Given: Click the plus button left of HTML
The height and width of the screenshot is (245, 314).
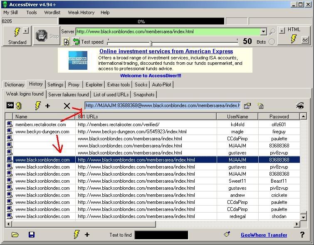Looking at the screenshot, I should coord(282,31).
